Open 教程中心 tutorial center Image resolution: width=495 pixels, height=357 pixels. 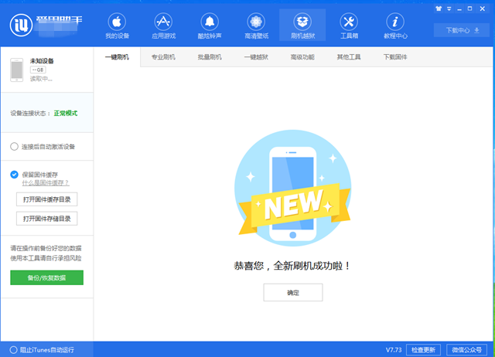pos(395,25)
